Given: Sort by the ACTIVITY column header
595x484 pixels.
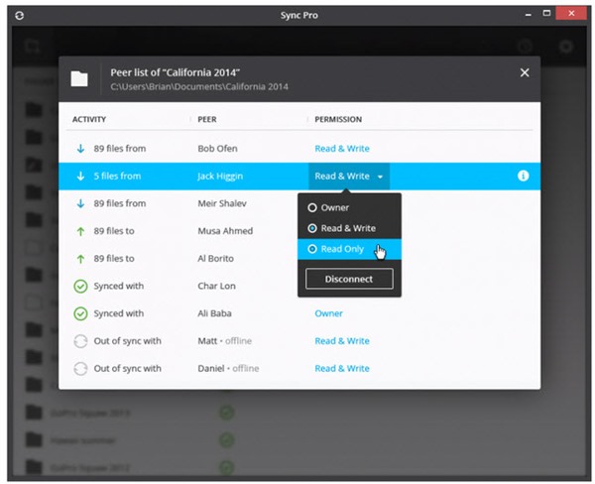Looking at the screenshot, I should (x=89, y=119).
